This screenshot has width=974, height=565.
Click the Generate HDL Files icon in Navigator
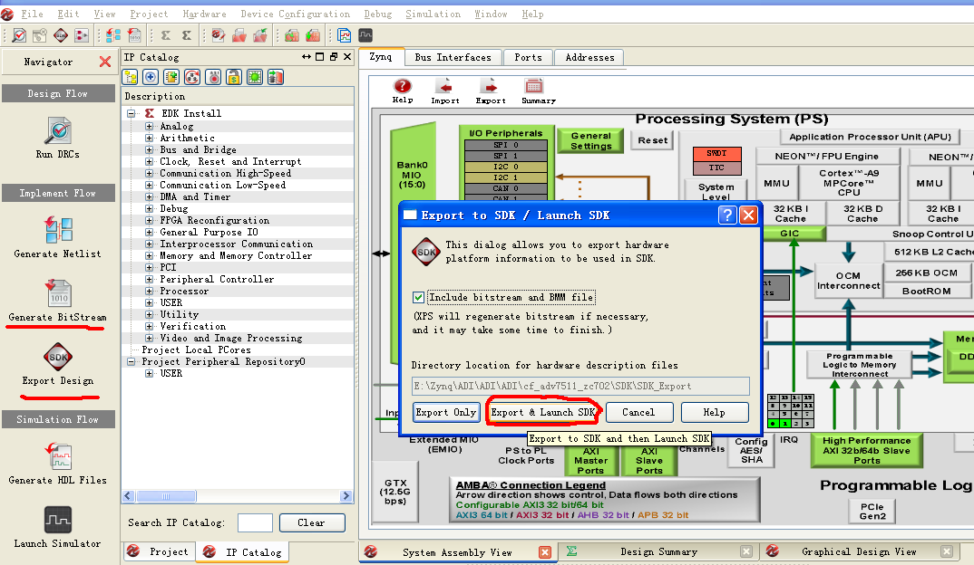[58, 456]
